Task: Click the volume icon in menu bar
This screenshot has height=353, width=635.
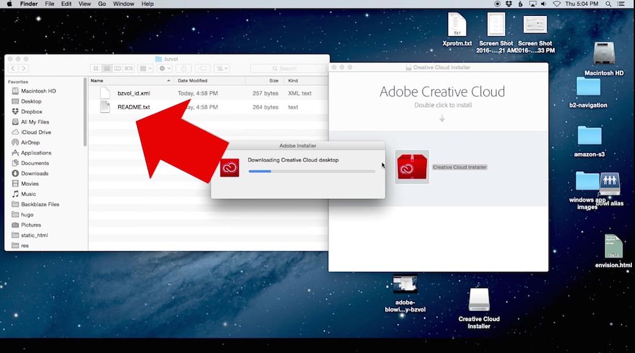Action: point(544,4)
